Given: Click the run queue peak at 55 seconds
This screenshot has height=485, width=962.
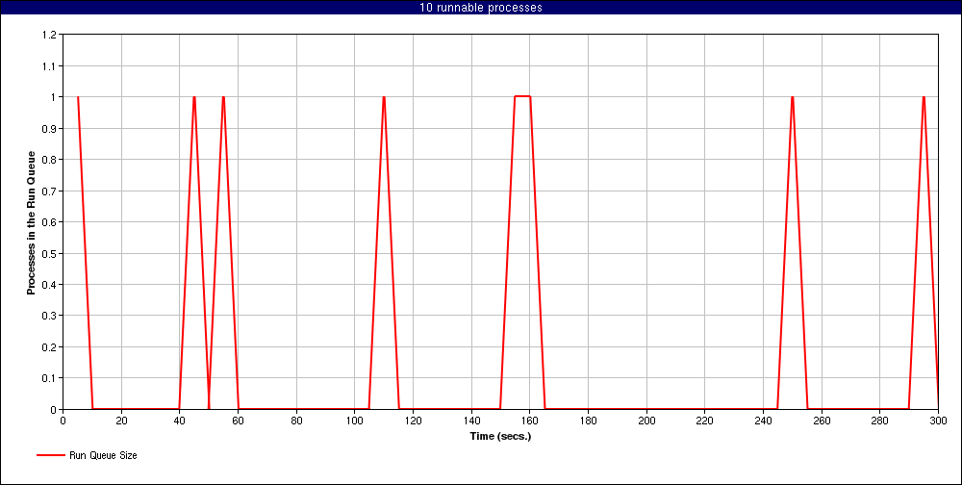Looking at the screenshot, I should point(223,97).
